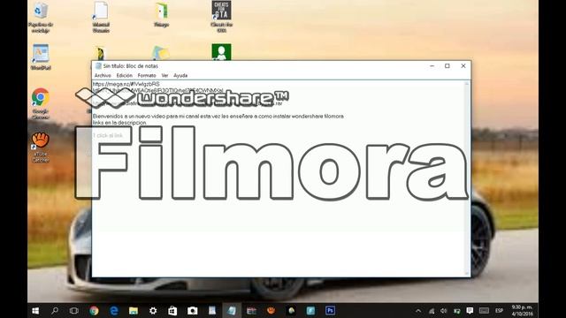Open the volume control tray icon
This screenshot has width=566, height=318.
[444, 311]
